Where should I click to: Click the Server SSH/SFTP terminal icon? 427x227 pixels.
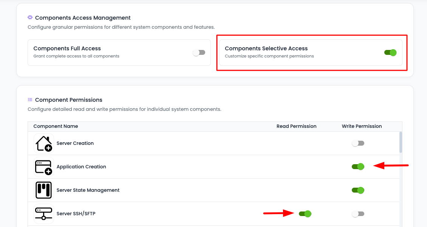(x=43, y=213)
